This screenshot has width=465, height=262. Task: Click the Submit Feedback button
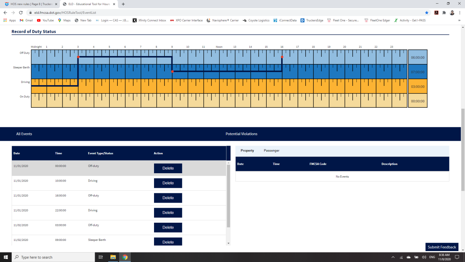point(442,247)
